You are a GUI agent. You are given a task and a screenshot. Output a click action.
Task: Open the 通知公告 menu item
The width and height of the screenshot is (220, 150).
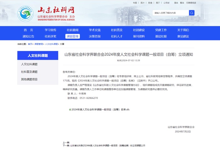point(28,36)
